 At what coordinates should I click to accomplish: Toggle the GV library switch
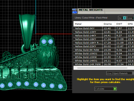(122, 18)
